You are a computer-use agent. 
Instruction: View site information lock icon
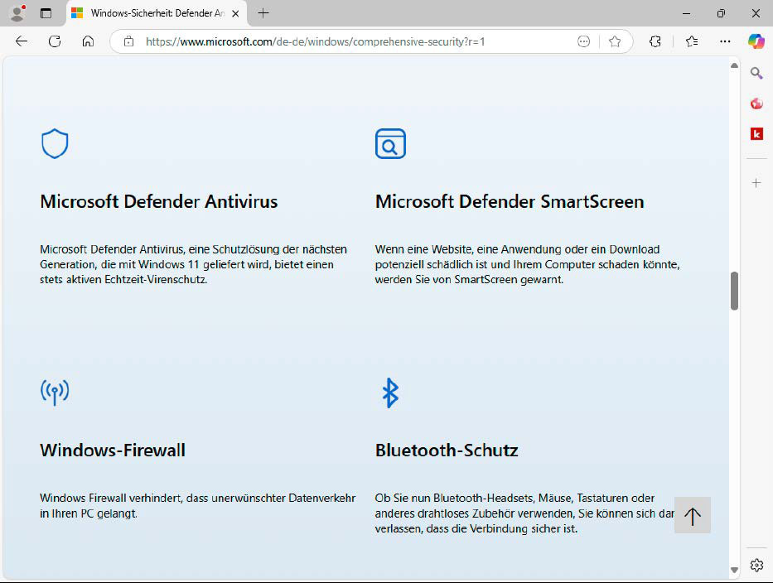point(128,41)
